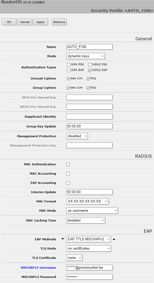Image resolution: width=154 pixels, height=283 pixels.
Task: Remove the AUTO_FON security profile
Action: [59, 22]
